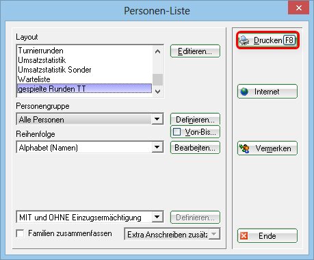The width and height of the screenshot is (314, 260).
Task: Click the Bearbeiten... button
Action: pyautogui.click(x=195, y=148)
